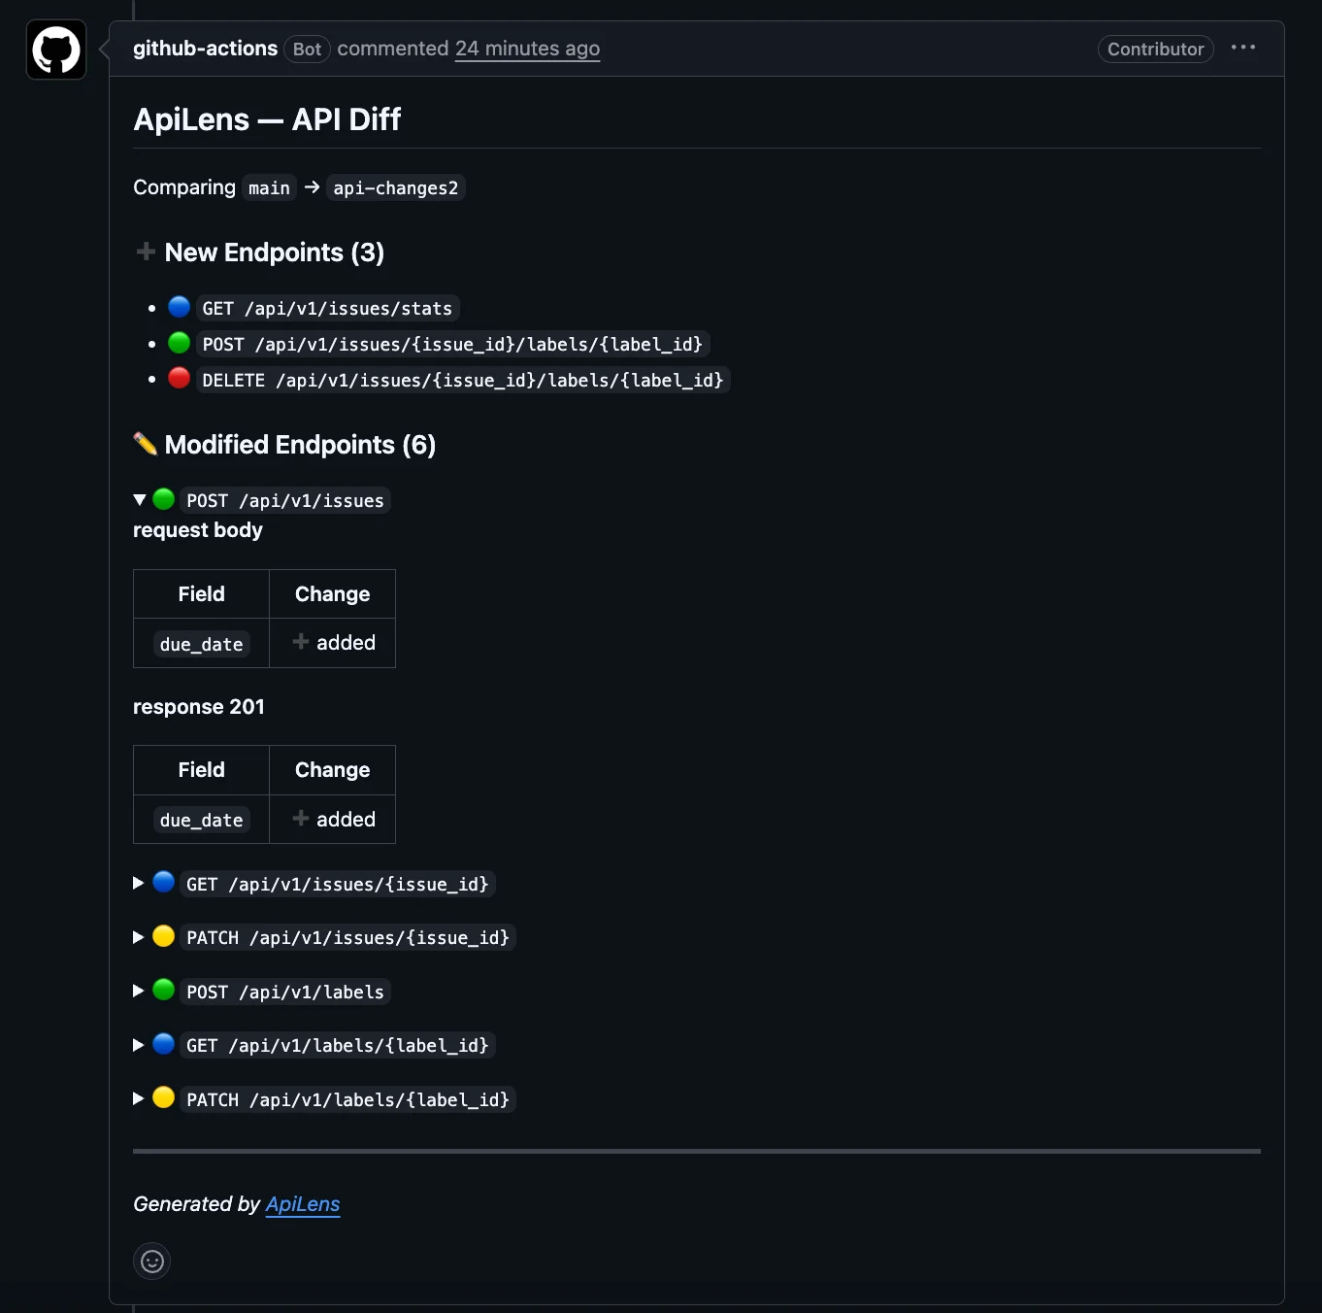Click the 'POST /api/v1/labels' endpoint text
Image resolution: width=1322 pixels, height=1313 pixels.
tap(285, 992)
